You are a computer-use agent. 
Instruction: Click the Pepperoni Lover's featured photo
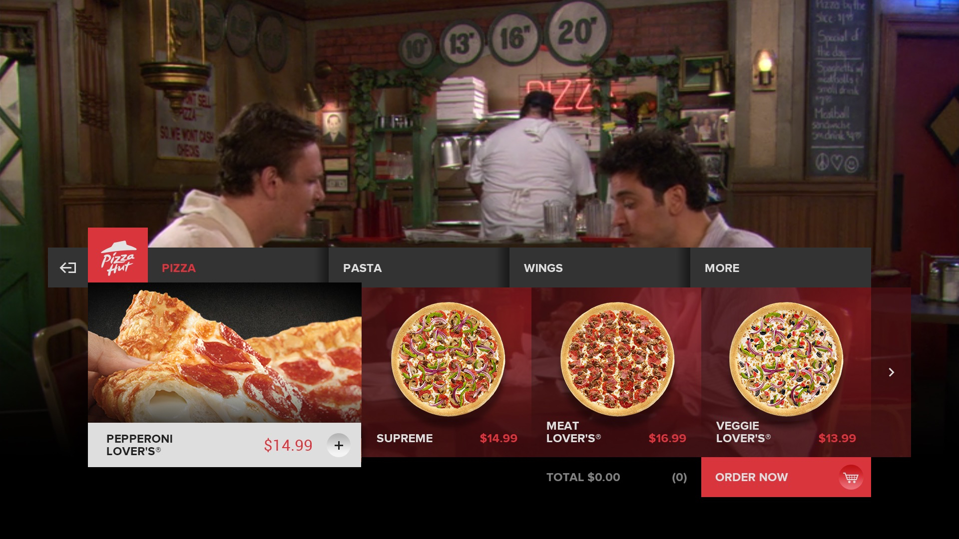pos(225,353)
